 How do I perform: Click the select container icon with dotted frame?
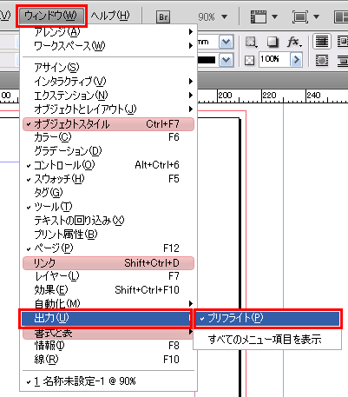click(x=252, y=42)
